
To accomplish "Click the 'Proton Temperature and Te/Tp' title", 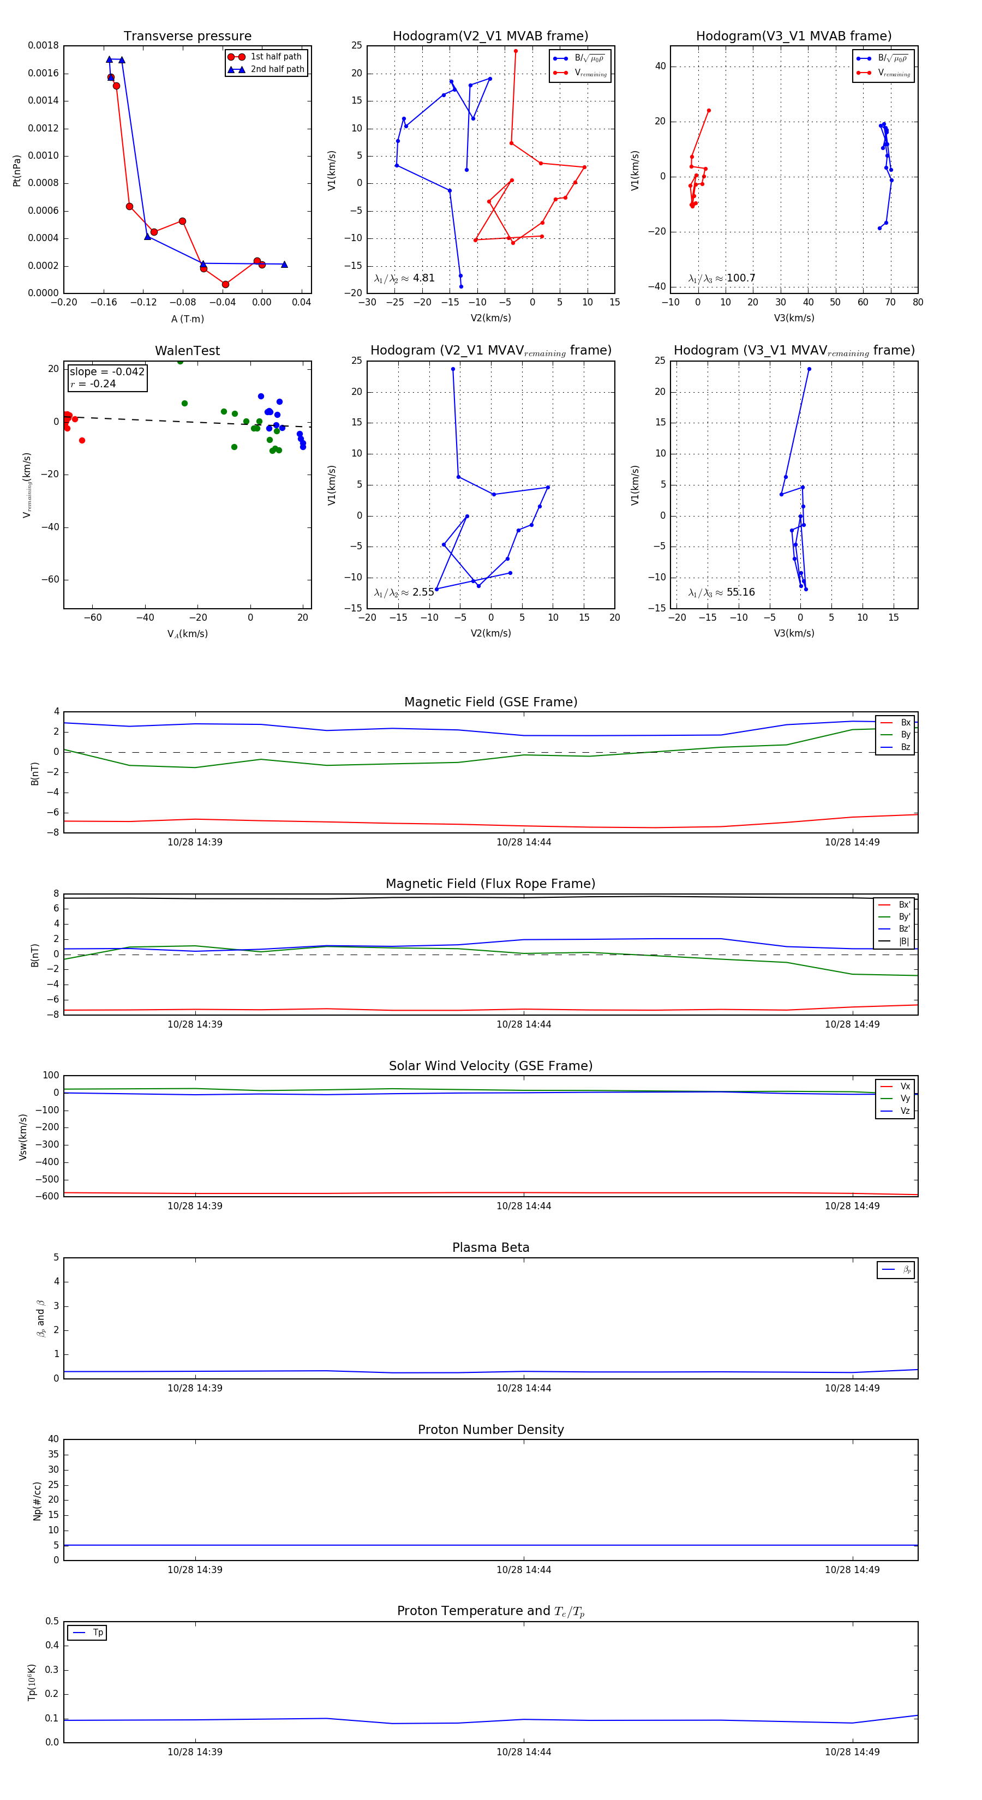I will tap(490, 1611).
